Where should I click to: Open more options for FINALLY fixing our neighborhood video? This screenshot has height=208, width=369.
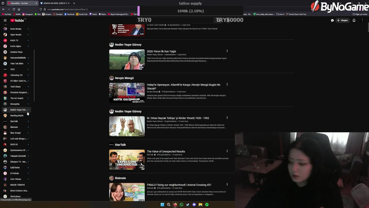pos(227,184)
